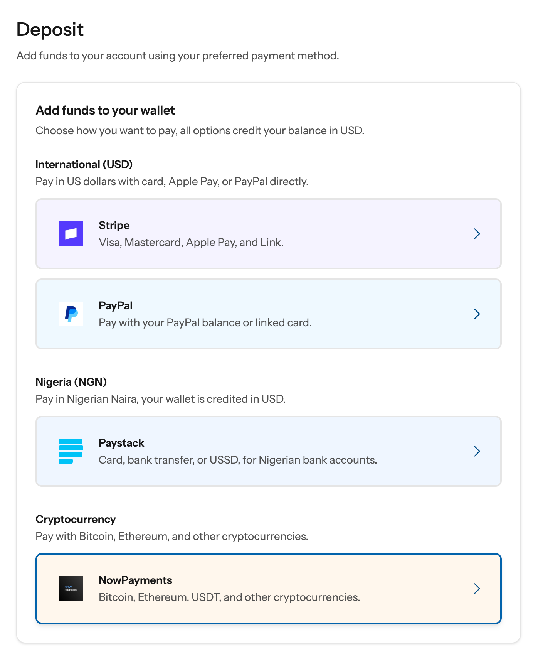Click "Bitcoin, Ethereum, USDT" description text
This screenshot has height=658, width=538.
coord(229,597)
